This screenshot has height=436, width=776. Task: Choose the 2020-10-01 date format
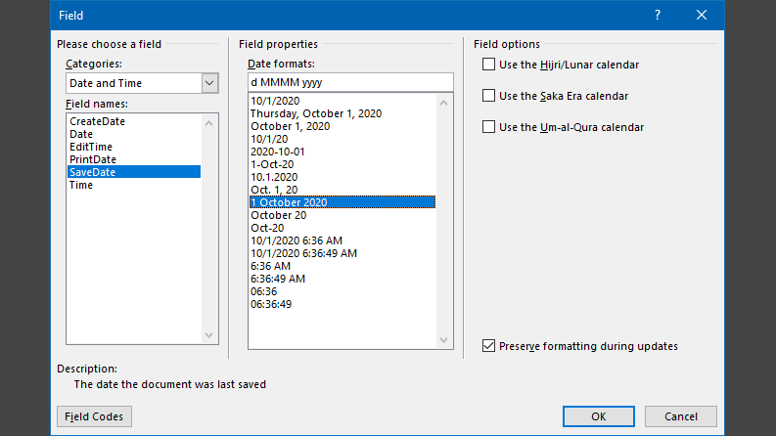(x=277, y=152)
